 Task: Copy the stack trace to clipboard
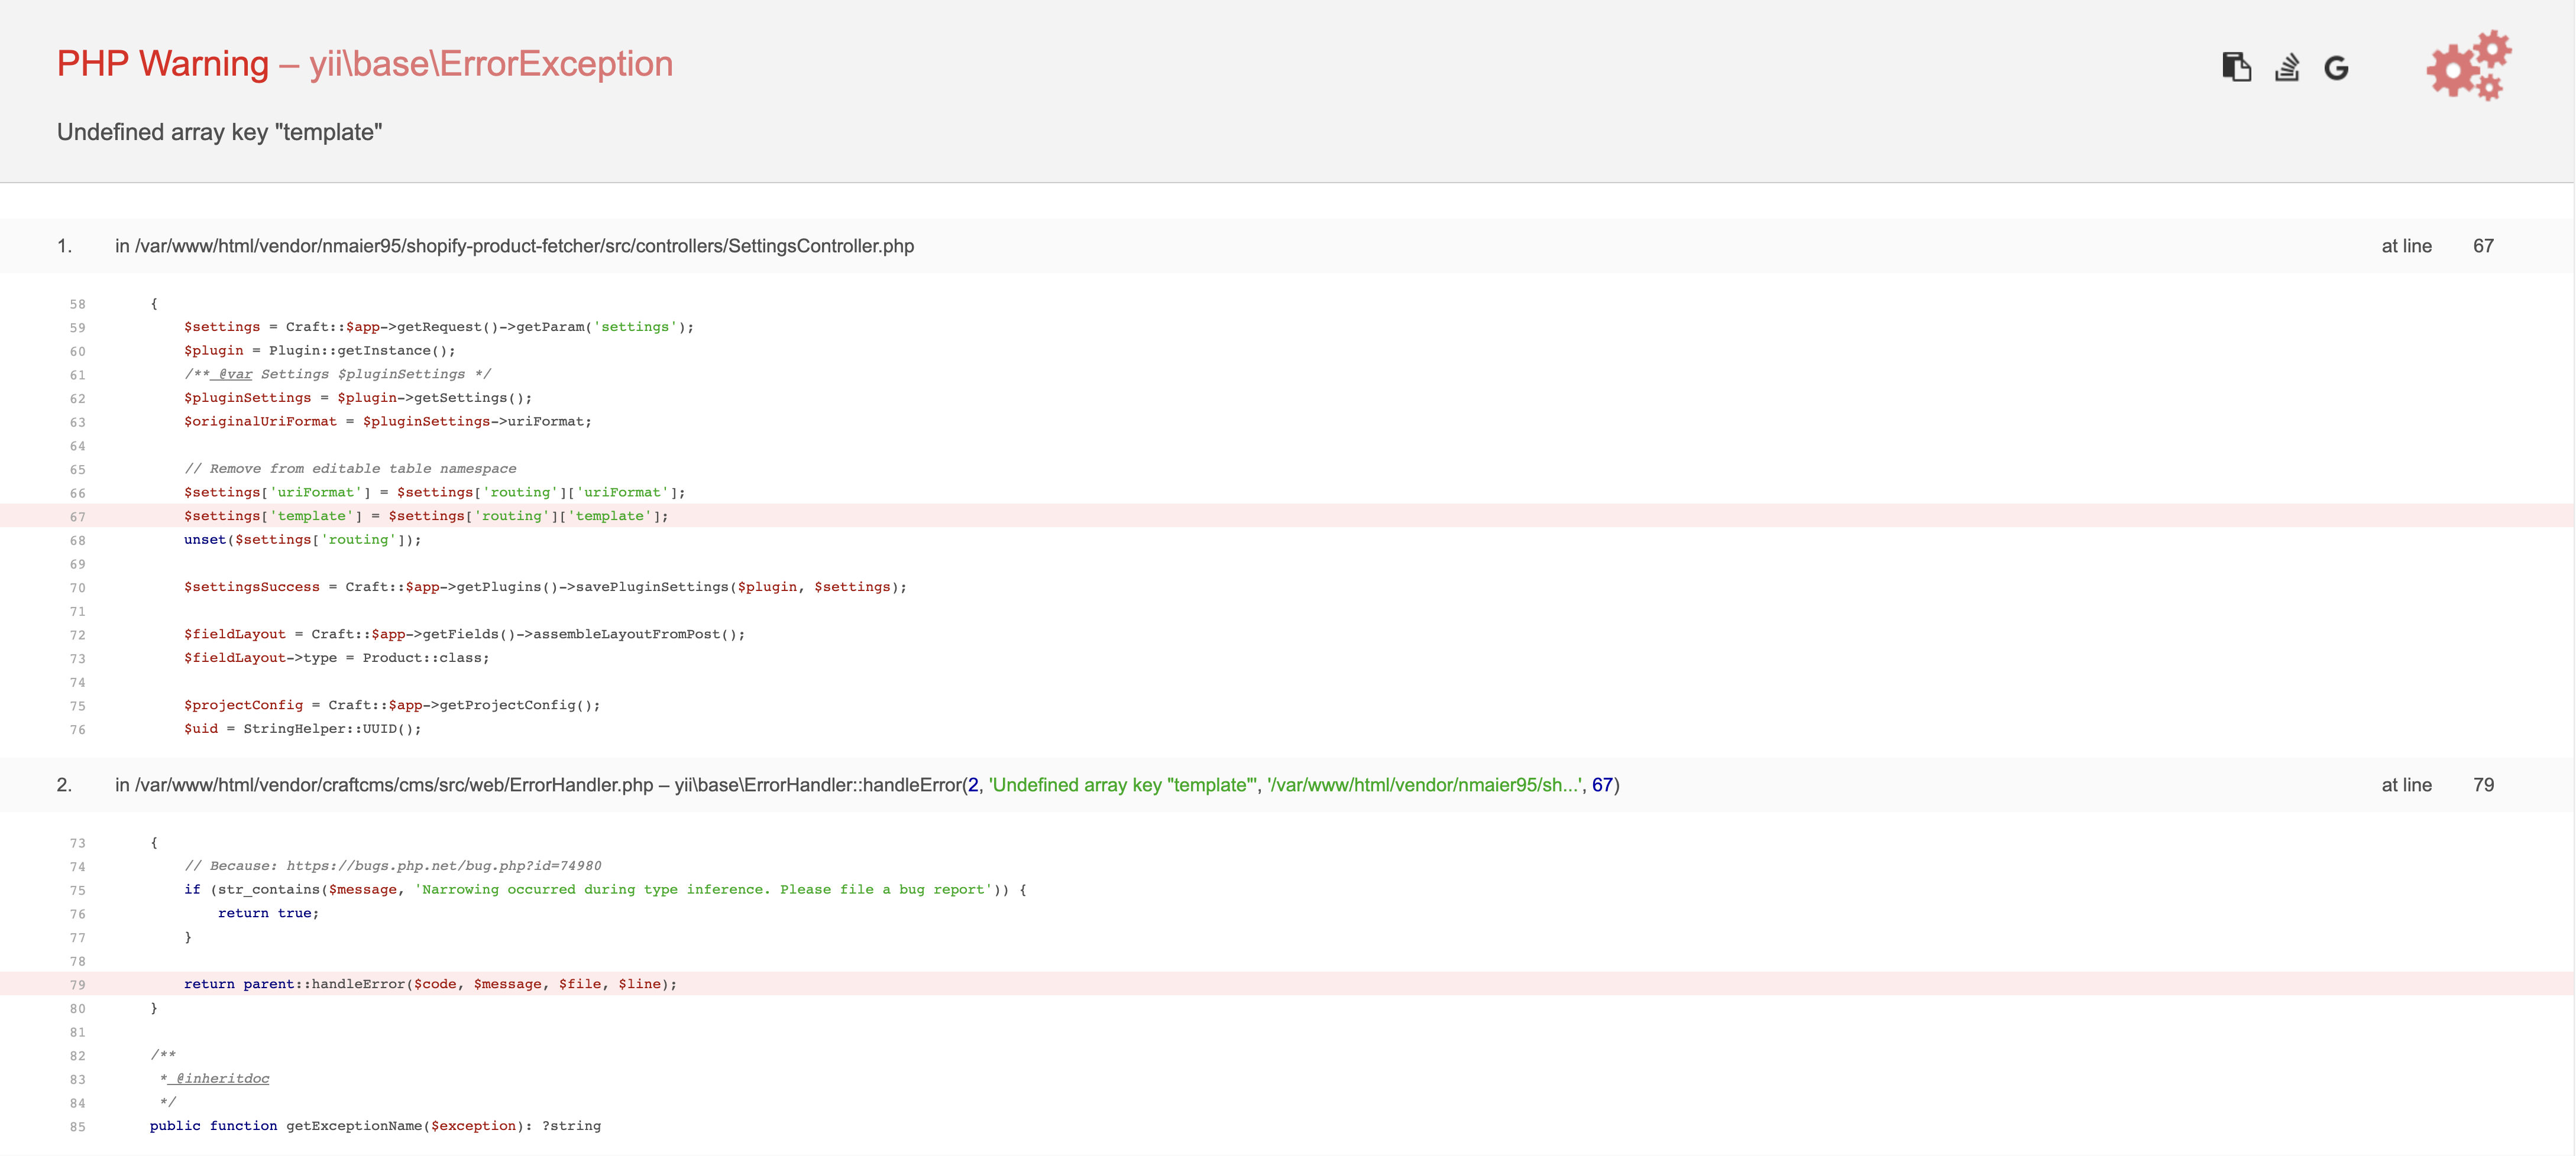click(x=2237, y=66)
